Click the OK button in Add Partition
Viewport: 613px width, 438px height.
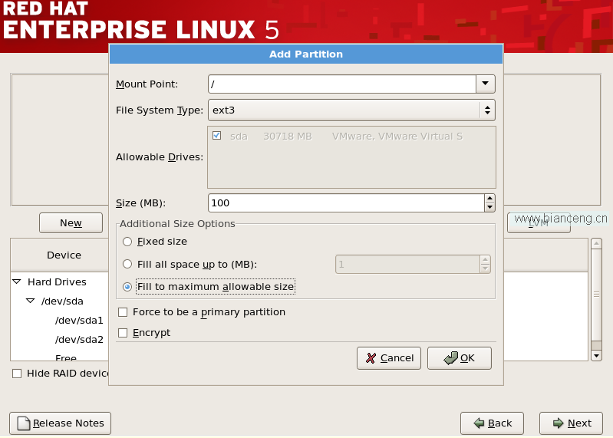pyautogui.click(x=460, y=358)
